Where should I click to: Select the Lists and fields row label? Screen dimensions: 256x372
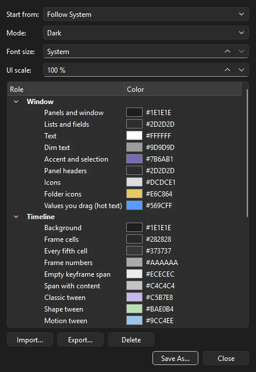(x=66, y=124)
